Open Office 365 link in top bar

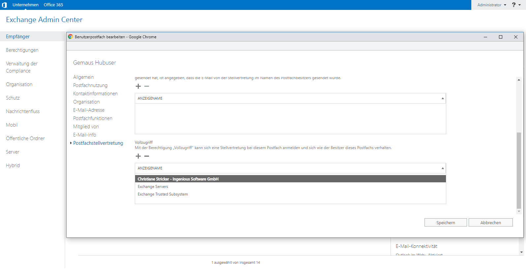53,5
